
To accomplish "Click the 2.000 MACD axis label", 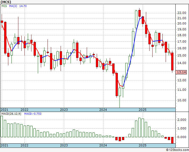I will 181,120.
